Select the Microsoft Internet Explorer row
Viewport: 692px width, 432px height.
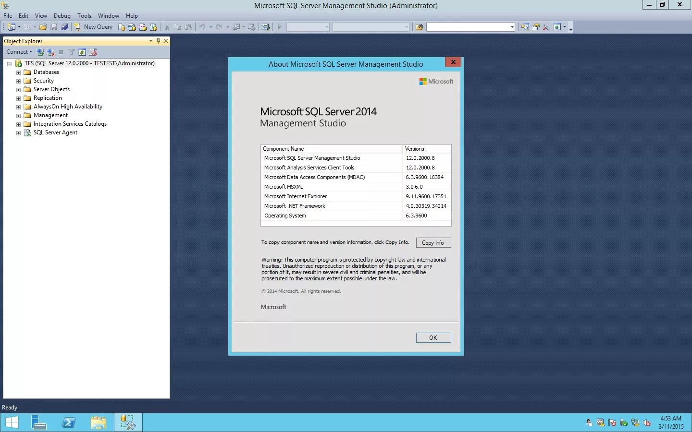tap(356, 196)
